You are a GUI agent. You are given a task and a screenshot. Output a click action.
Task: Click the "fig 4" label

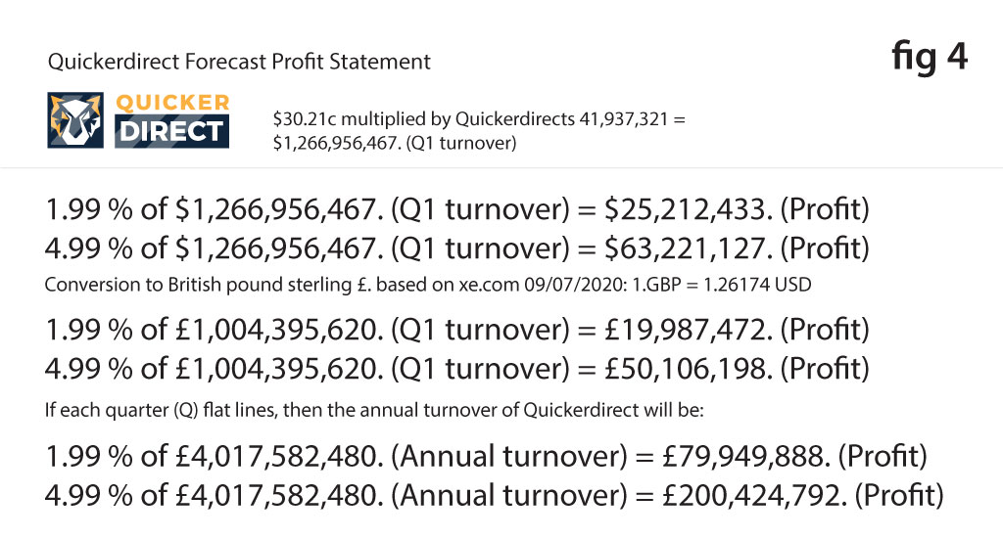point(930,57)
